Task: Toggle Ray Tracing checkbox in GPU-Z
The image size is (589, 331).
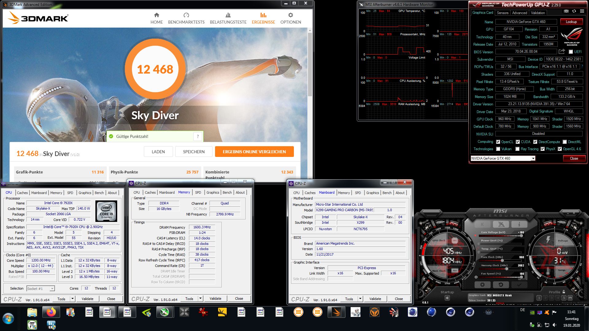Action: [518, 149]
